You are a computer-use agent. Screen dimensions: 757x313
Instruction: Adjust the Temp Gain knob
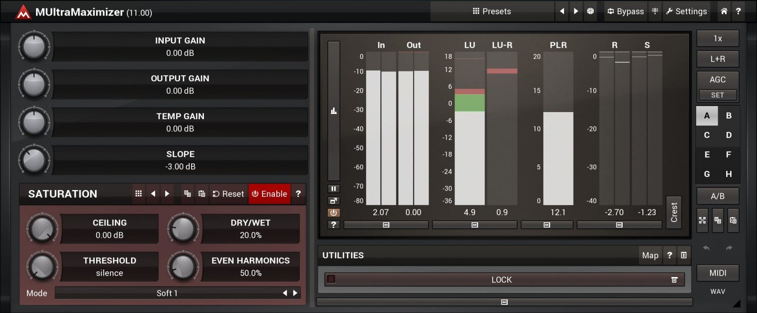pos(34,122)
